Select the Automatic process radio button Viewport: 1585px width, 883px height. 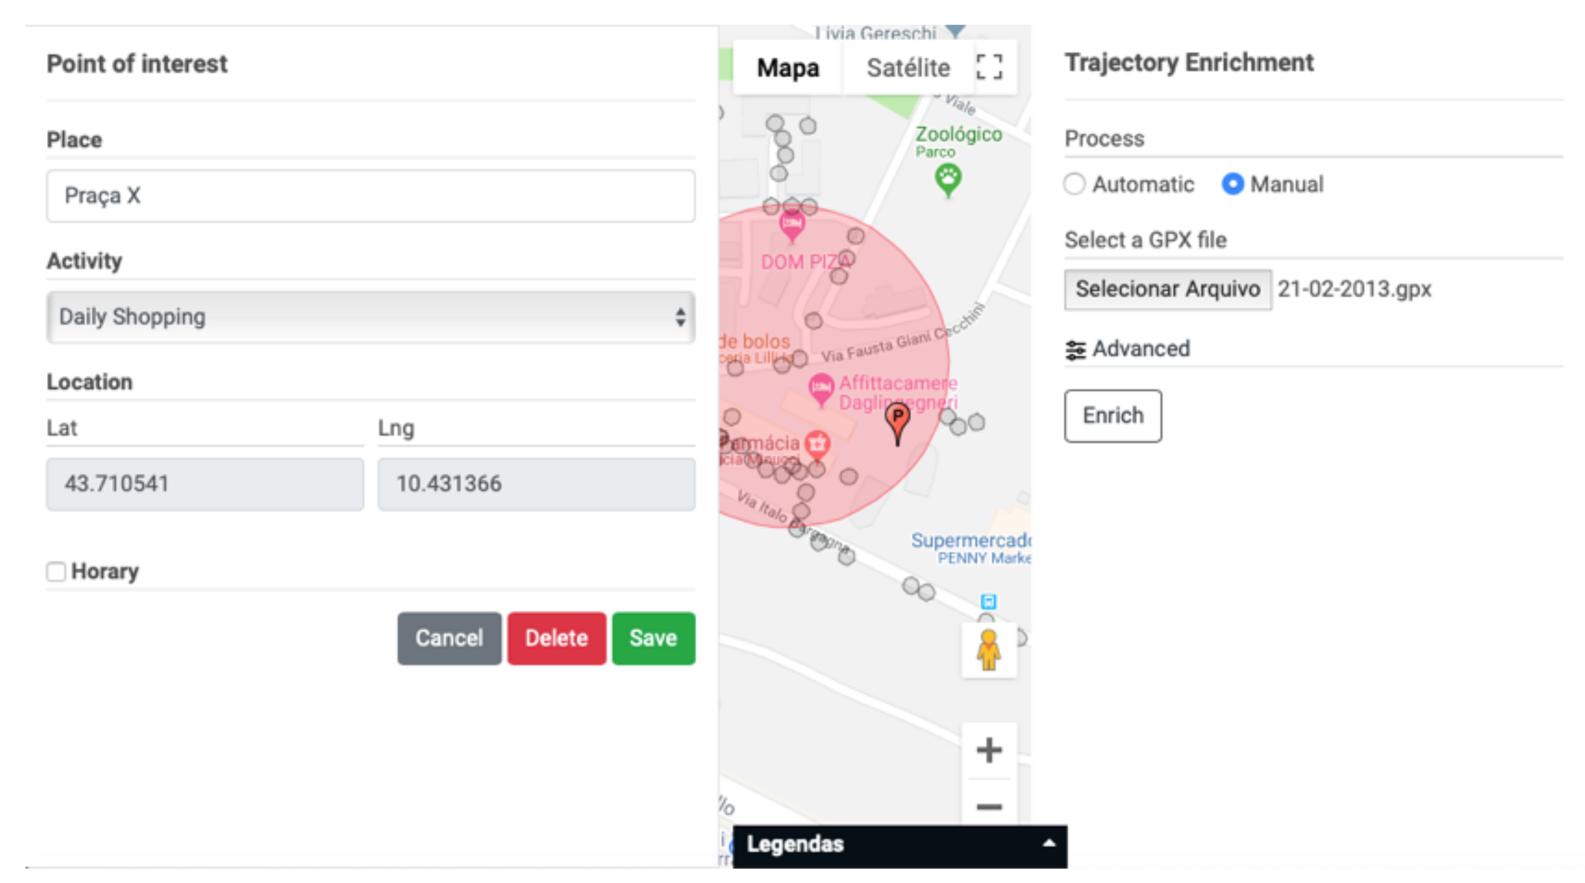click(1074, 184)
